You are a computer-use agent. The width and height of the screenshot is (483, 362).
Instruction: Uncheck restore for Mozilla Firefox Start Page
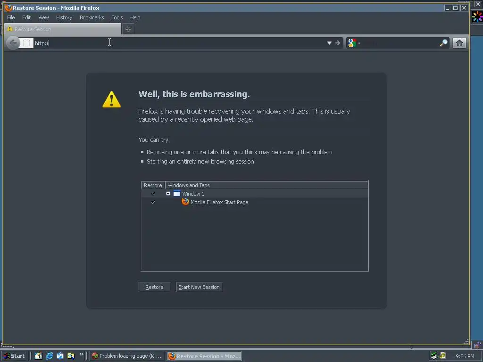[x=153, y=202]
